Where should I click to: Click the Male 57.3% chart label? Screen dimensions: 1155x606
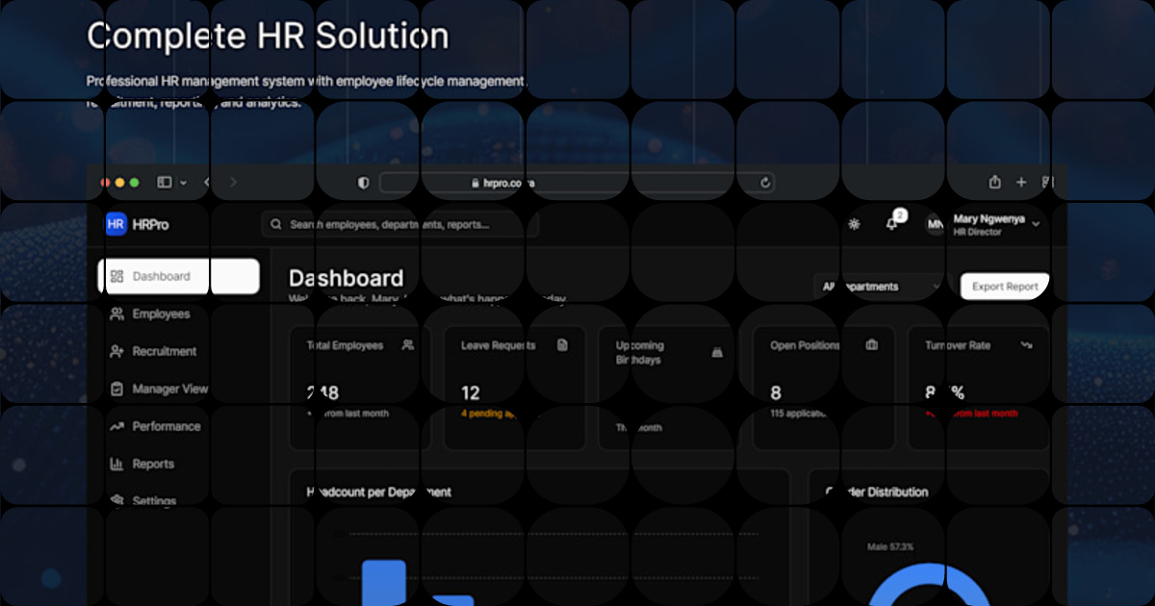pyautogui.click(x=890, y=546)
